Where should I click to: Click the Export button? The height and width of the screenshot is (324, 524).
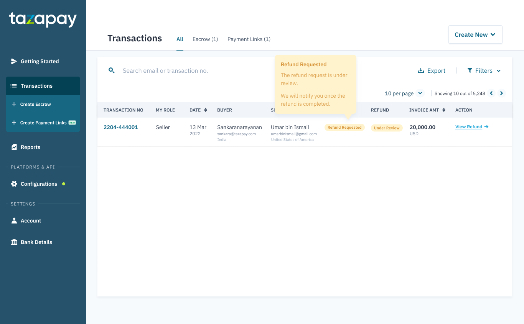[432, 70]
